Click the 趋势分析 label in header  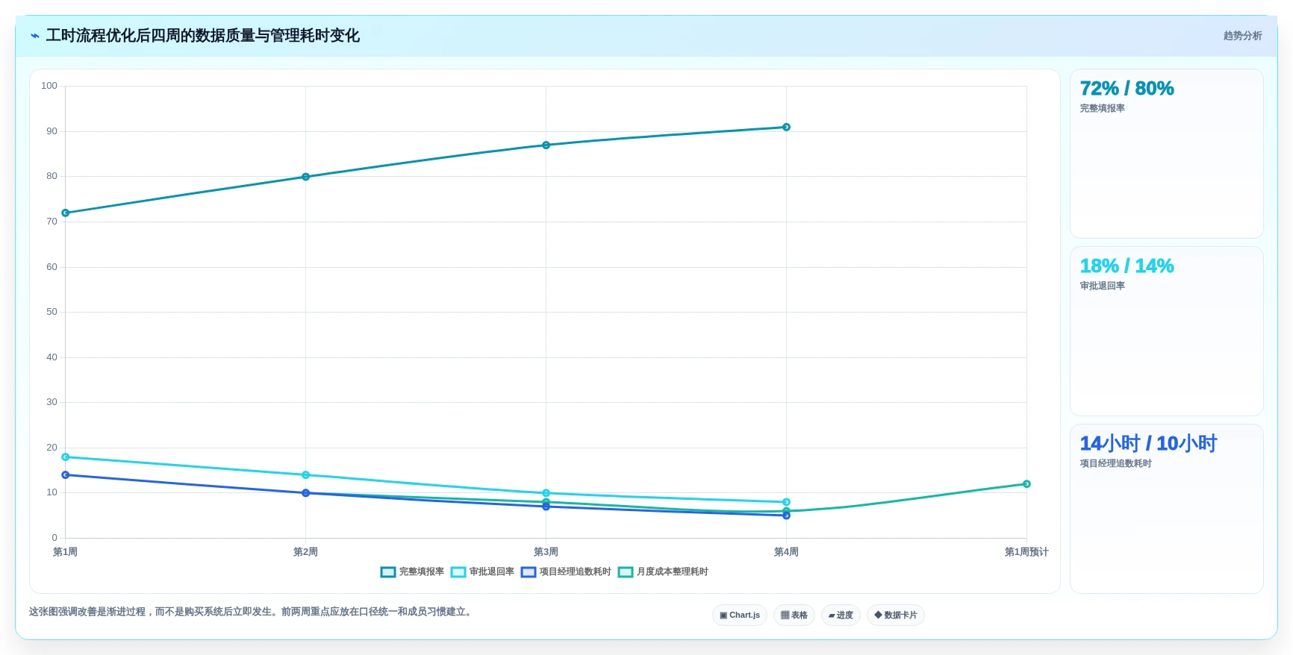tap(1242, 36)
